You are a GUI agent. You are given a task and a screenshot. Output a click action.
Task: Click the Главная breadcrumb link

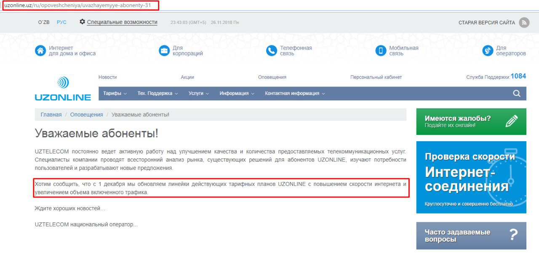coord(51,115)
